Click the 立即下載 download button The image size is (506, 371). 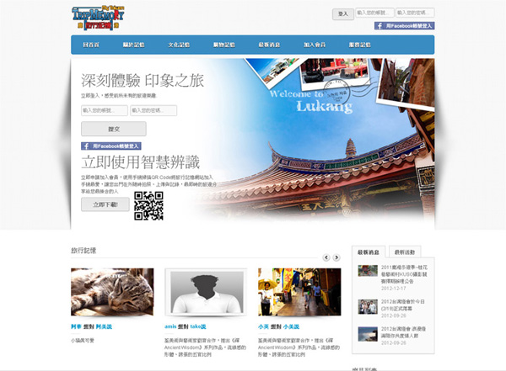click(x=105, y=204)
